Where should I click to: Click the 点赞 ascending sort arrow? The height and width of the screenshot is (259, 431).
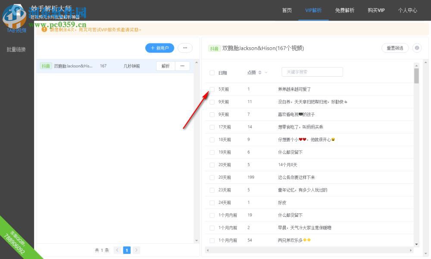pyautogui.click(x=260, y=71)
